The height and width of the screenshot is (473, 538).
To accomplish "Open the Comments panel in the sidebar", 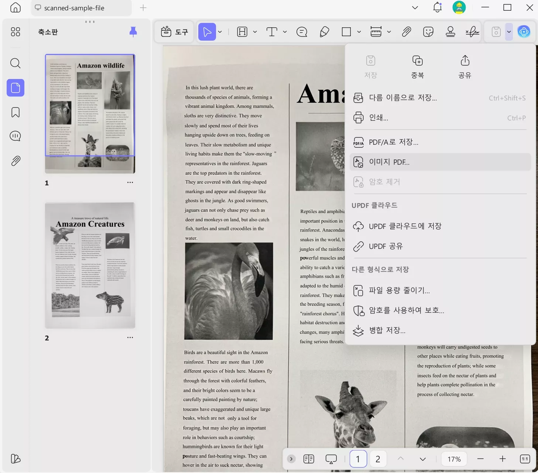I will (x=15, y=136).
